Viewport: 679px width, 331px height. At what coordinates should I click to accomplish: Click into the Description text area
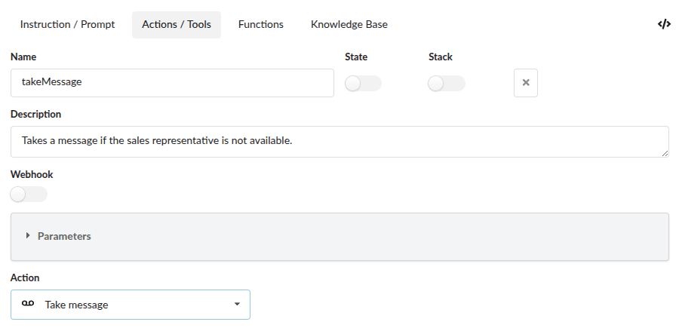tap(339, 141)
